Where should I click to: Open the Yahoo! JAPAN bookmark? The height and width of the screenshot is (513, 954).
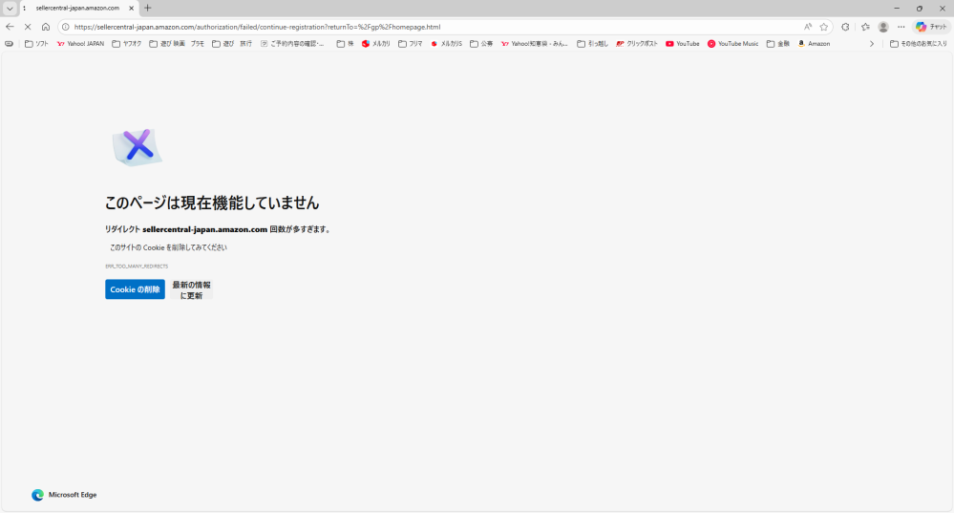pyautogui.click(x=80, y=44)
